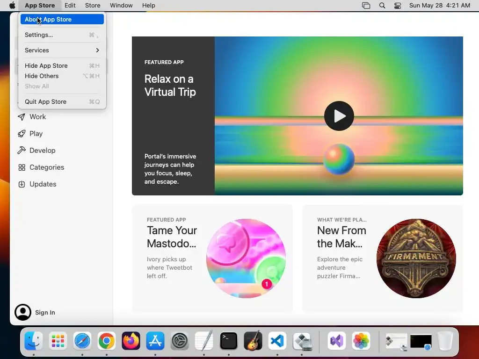
Task: Open the Apple menu
Action: pyautogui.click(x=12, y=6)
